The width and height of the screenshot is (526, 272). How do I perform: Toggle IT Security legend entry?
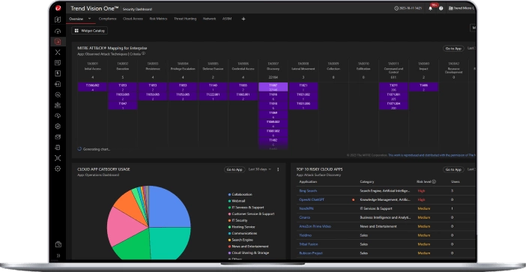pos(238,221)
